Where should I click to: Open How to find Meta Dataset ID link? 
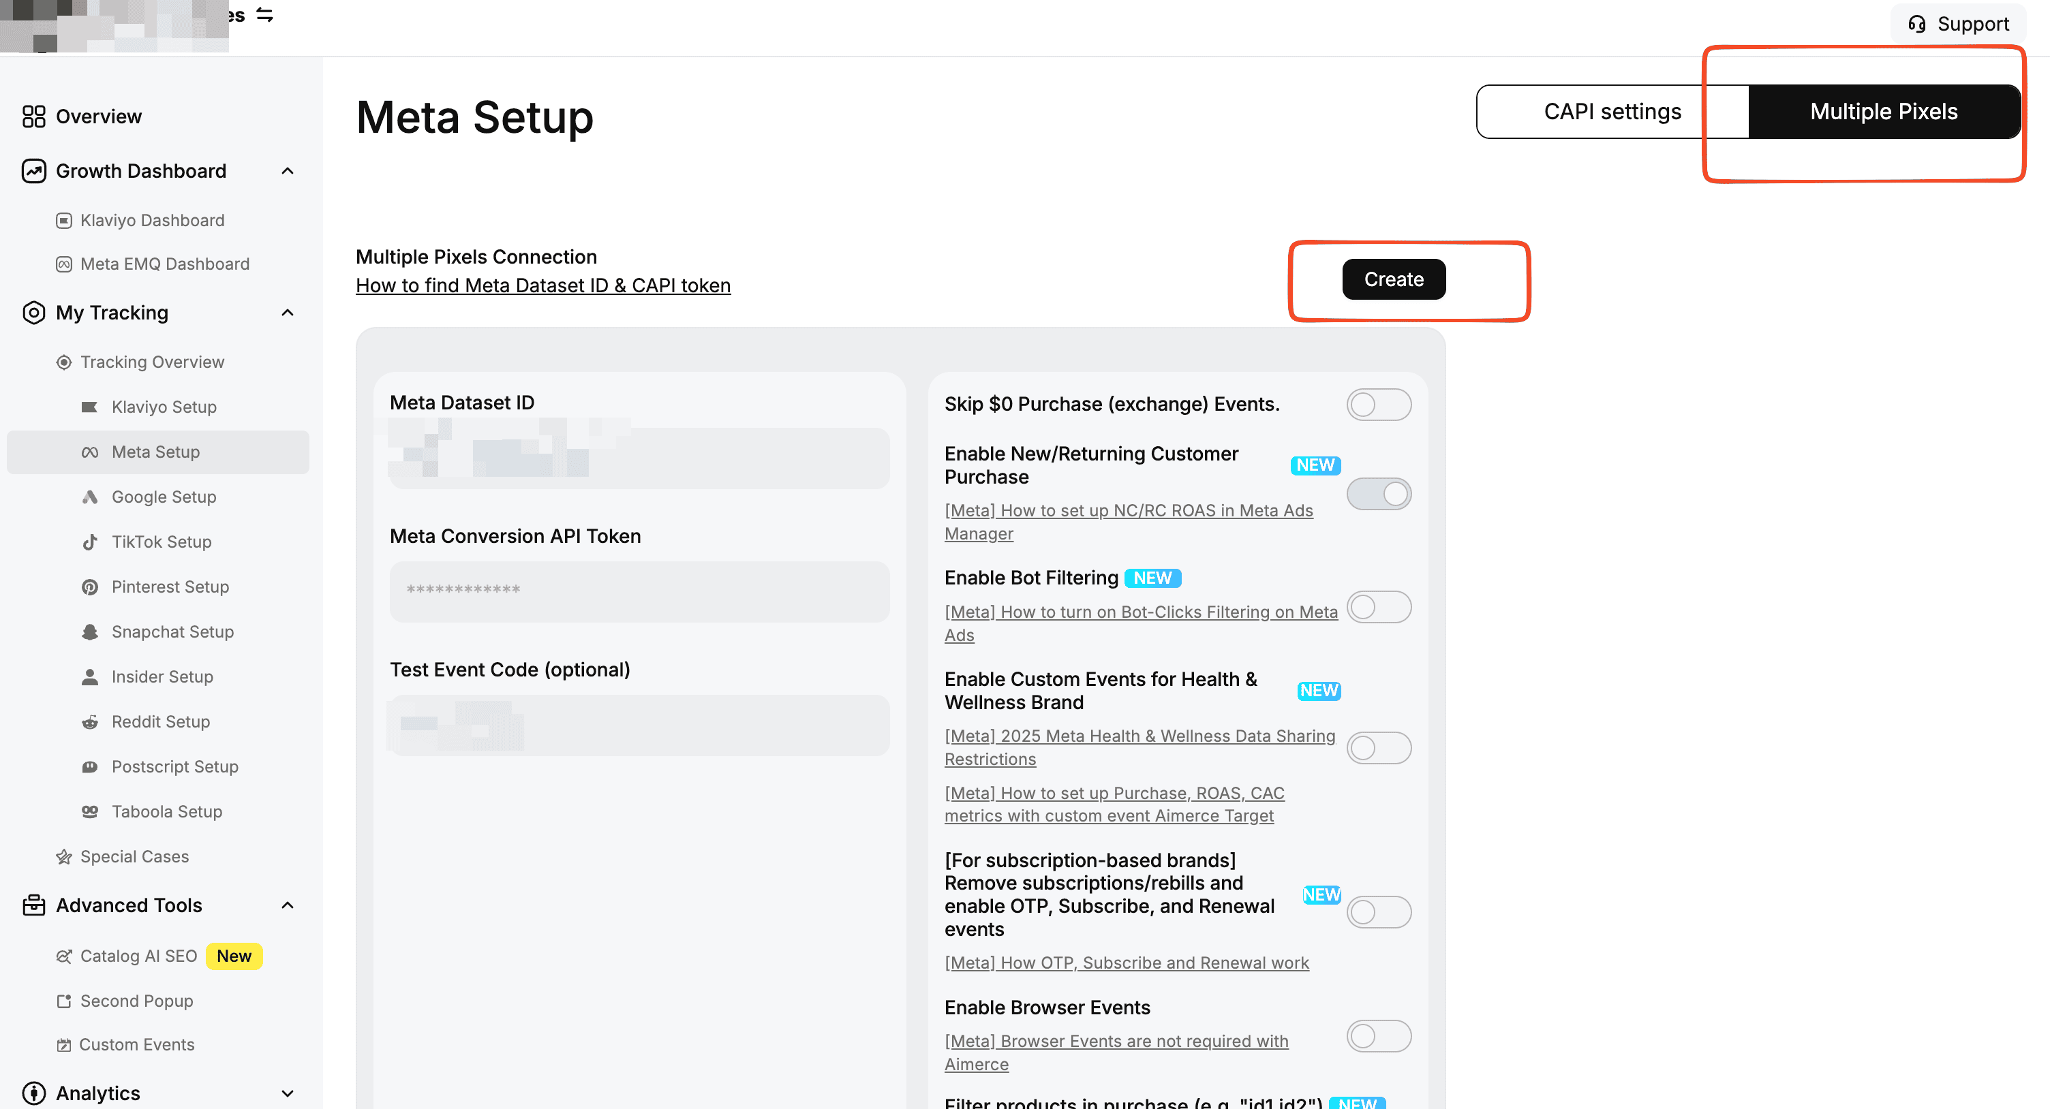pyautogui.click(x=542, y=285)
